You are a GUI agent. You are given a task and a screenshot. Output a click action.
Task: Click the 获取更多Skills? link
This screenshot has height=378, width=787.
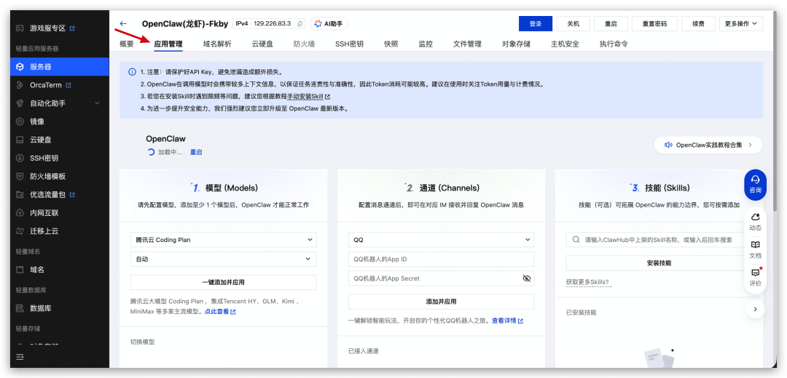tap(588, 282)
